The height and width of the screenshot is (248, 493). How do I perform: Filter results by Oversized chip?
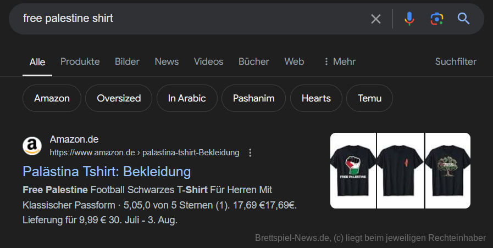(x=119, y=99)
